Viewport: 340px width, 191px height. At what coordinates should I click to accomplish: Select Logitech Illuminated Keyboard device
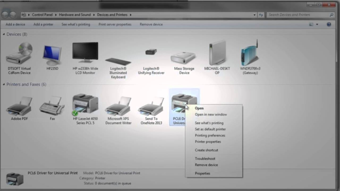click(118, 68)
